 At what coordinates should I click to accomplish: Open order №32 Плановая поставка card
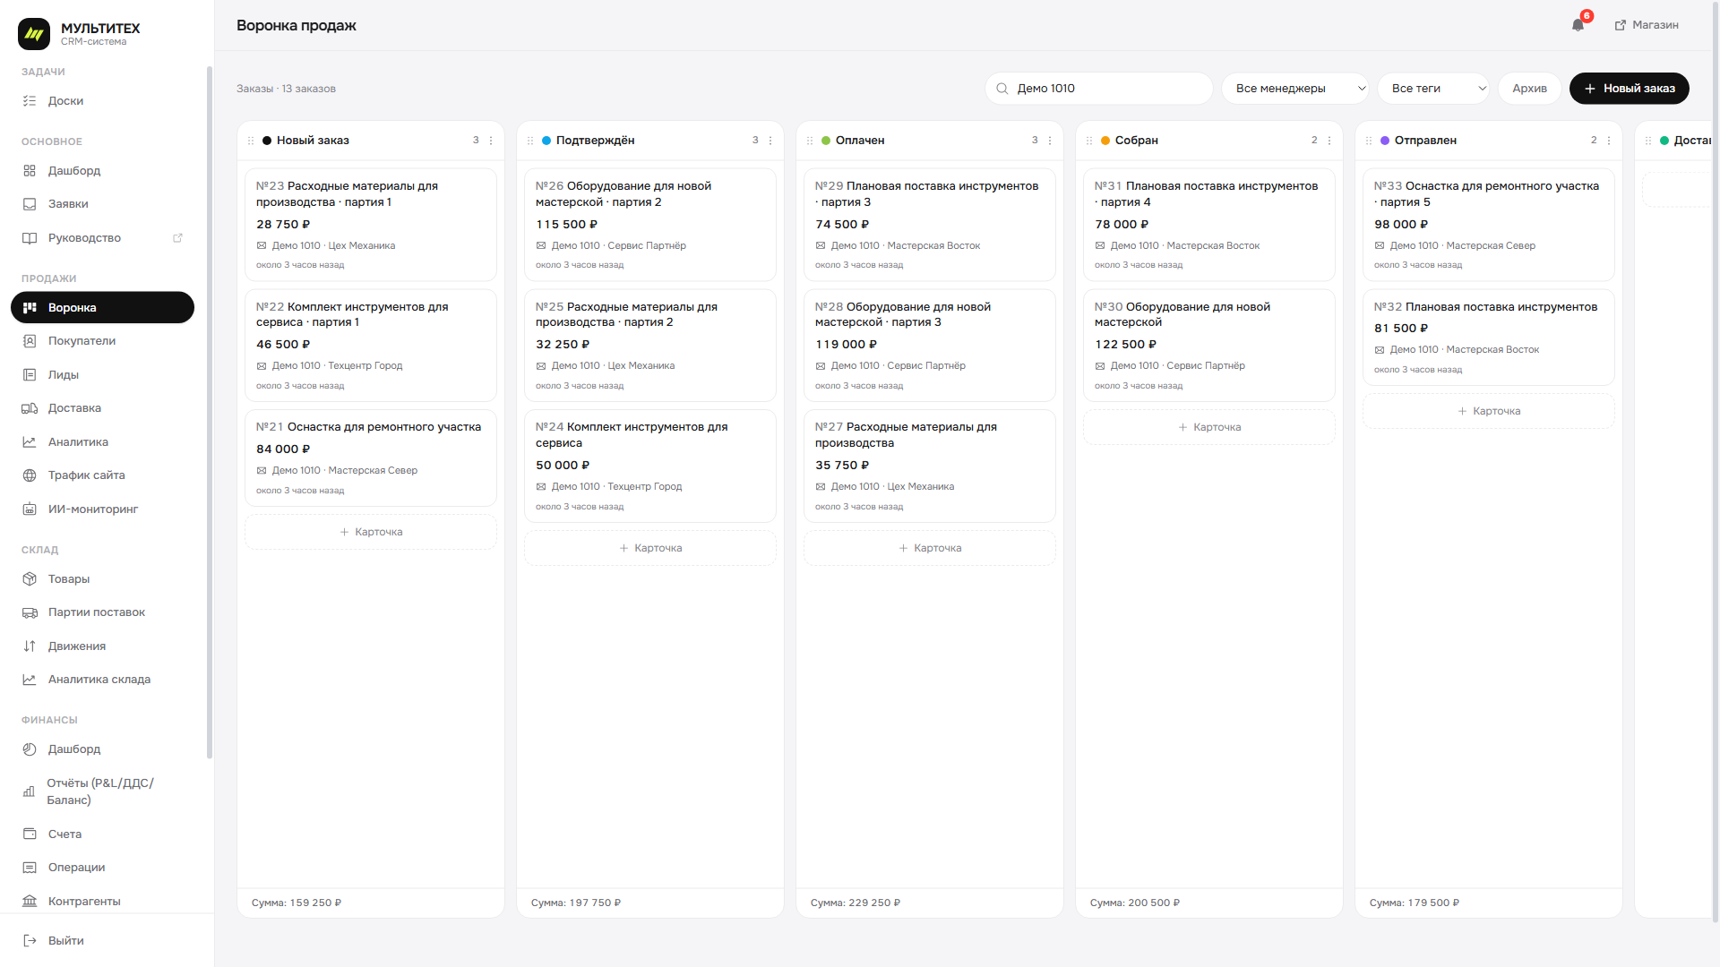click(x=1489, y=338)
